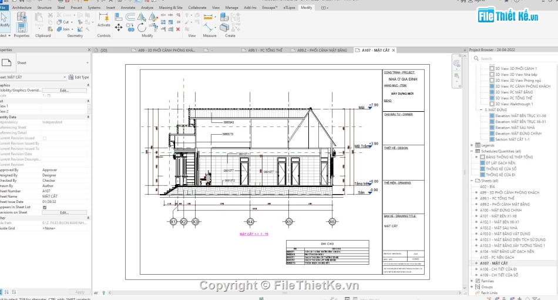Image resolution: width=558 pixels, height=300 pixels.
Task: Click the Create Parts icon
Action: point(224,28)
